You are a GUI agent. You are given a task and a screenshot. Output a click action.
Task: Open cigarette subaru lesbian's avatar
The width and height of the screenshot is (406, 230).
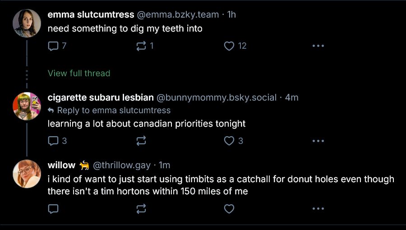coord(27,106)
